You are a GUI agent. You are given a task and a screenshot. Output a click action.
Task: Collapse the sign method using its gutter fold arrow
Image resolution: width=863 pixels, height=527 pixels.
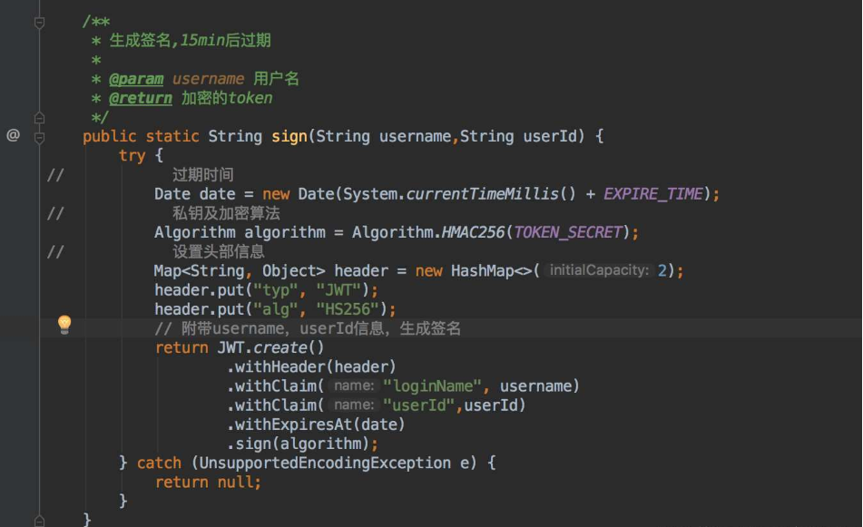39,137
